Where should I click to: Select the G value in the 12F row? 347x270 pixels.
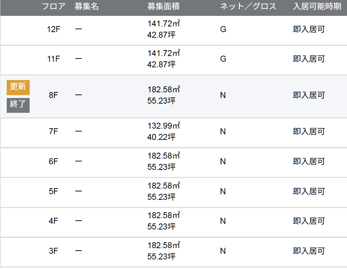tap(223, 30)
